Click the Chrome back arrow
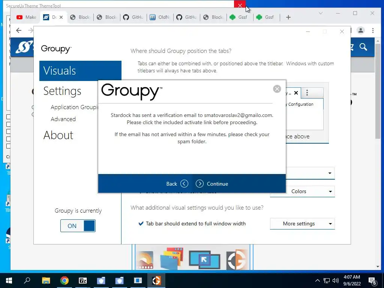This screenshot has width=384, height=288. (x=19, y=30)
